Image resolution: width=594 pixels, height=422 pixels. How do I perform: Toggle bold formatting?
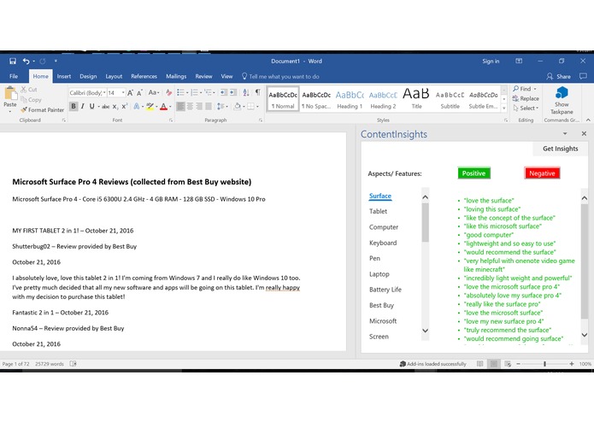tap(74, 107)
